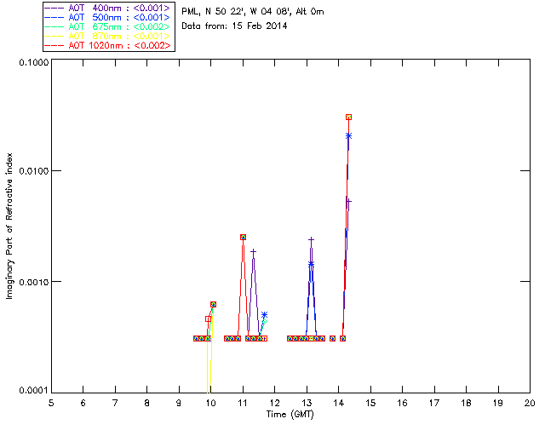This screenshot has height=436, width=545.
Task: Click the 0.0010 y-axis tick label
Action: (x=33, y=282)
